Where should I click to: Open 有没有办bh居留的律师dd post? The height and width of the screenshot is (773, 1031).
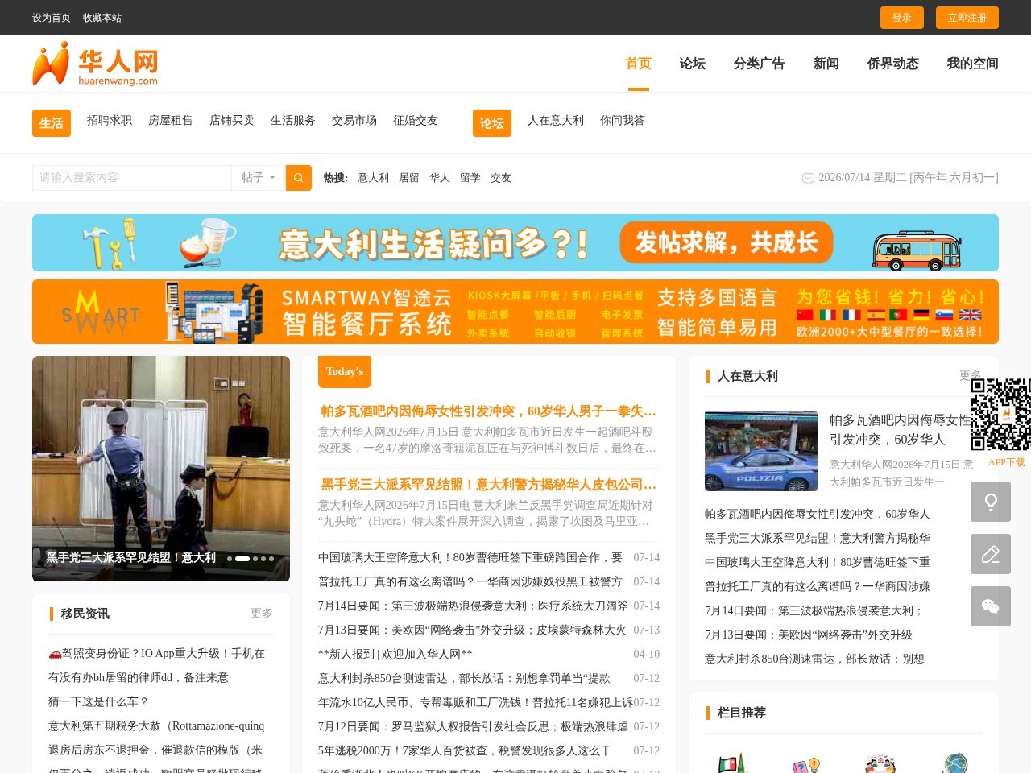[x=139, y=677]
